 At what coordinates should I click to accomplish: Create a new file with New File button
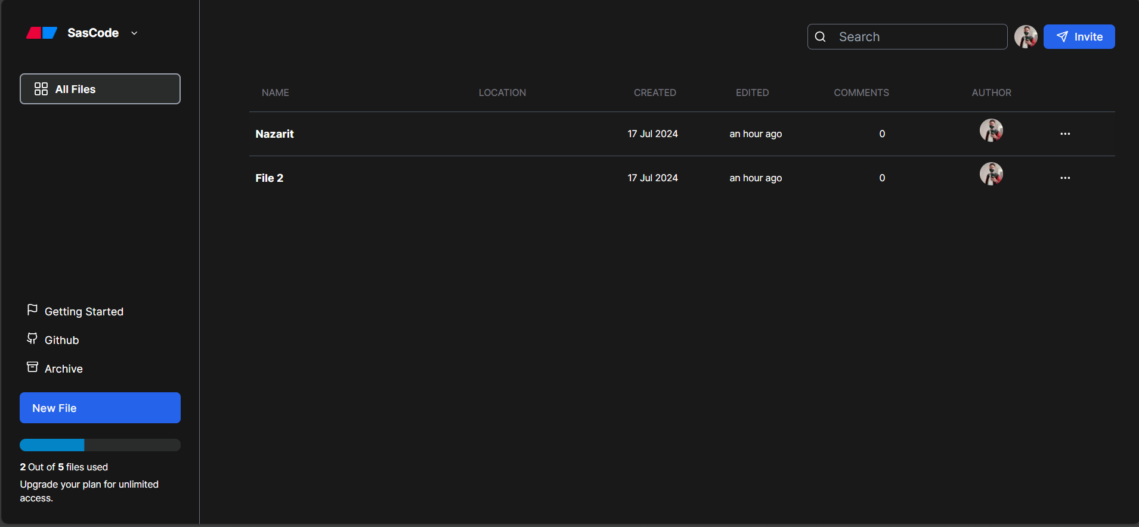coord(100,408)
